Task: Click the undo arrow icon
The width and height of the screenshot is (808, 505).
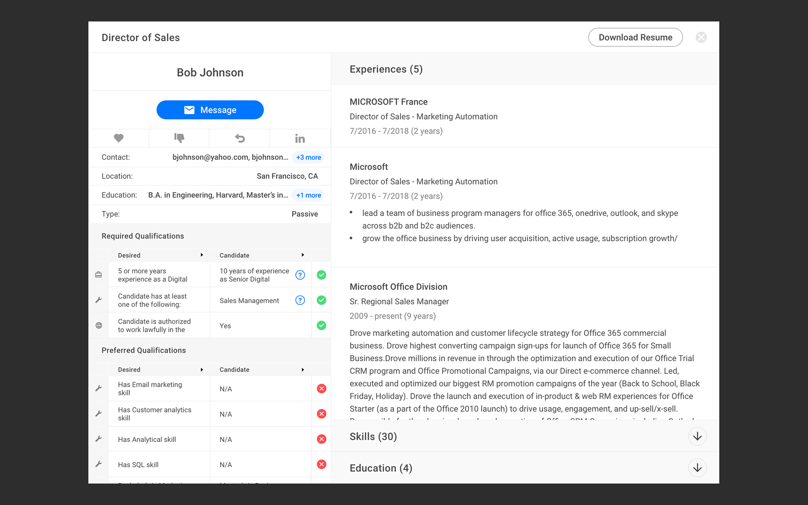Action: click(240, 138)
